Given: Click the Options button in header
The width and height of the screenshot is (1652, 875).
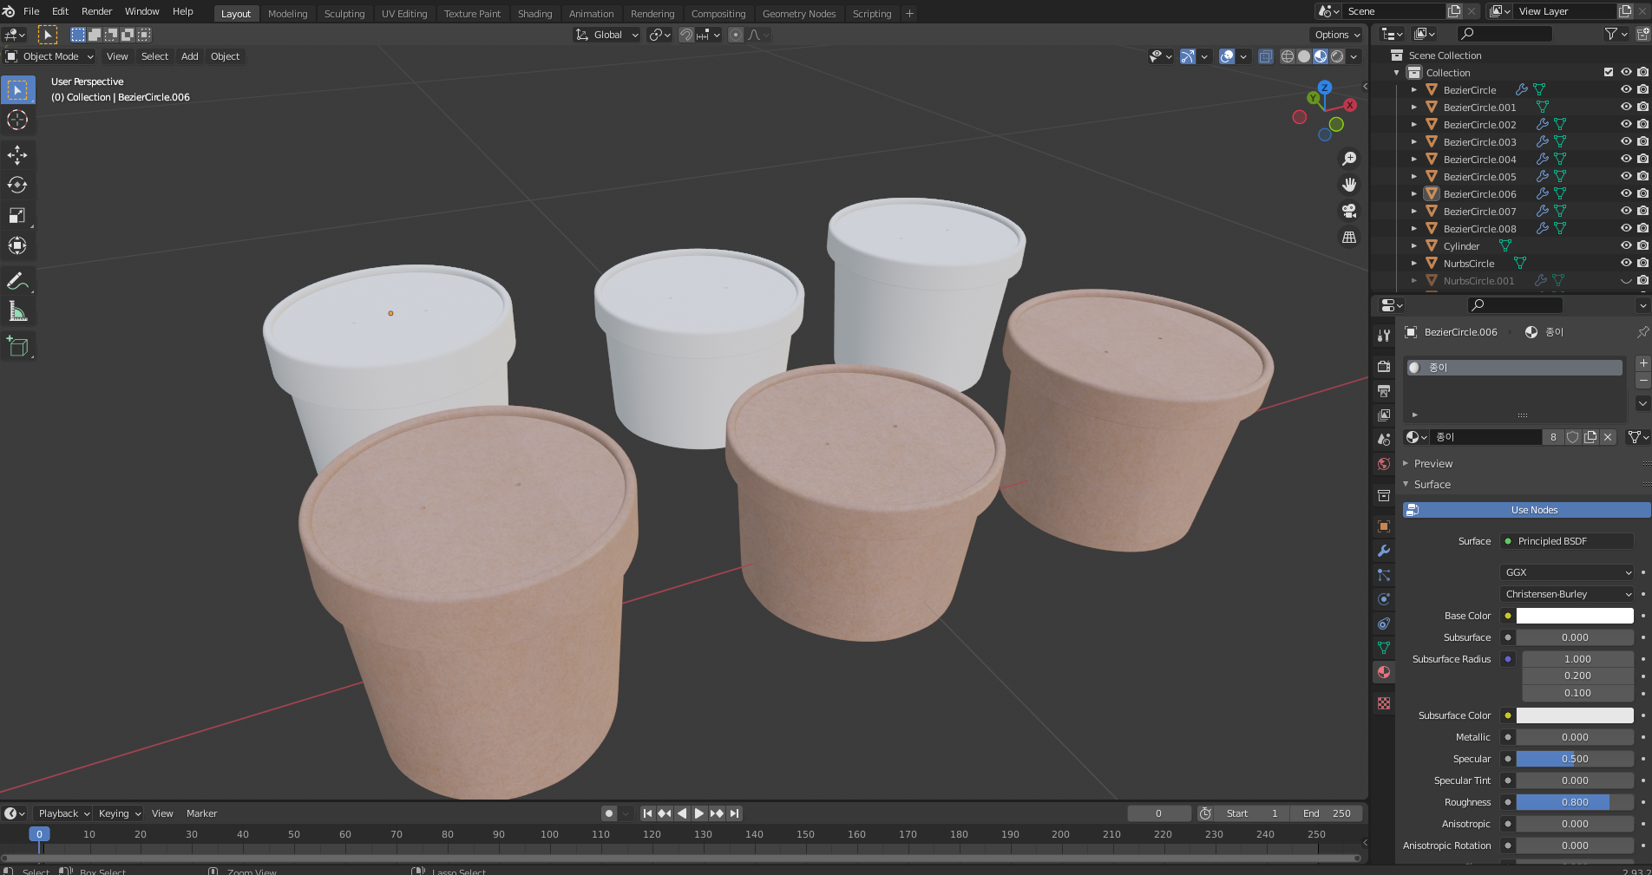Looking at the screenshot, I should coord(1335,35).
